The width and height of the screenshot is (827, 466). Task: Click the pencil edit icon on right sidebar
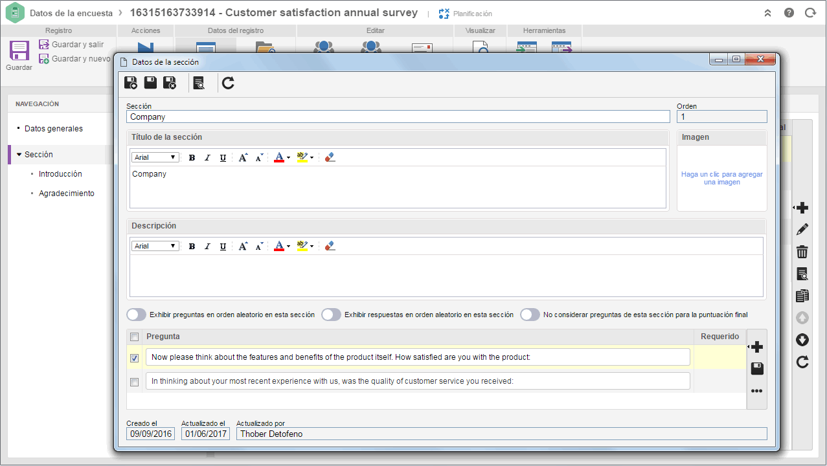click(x=802, y=229)
